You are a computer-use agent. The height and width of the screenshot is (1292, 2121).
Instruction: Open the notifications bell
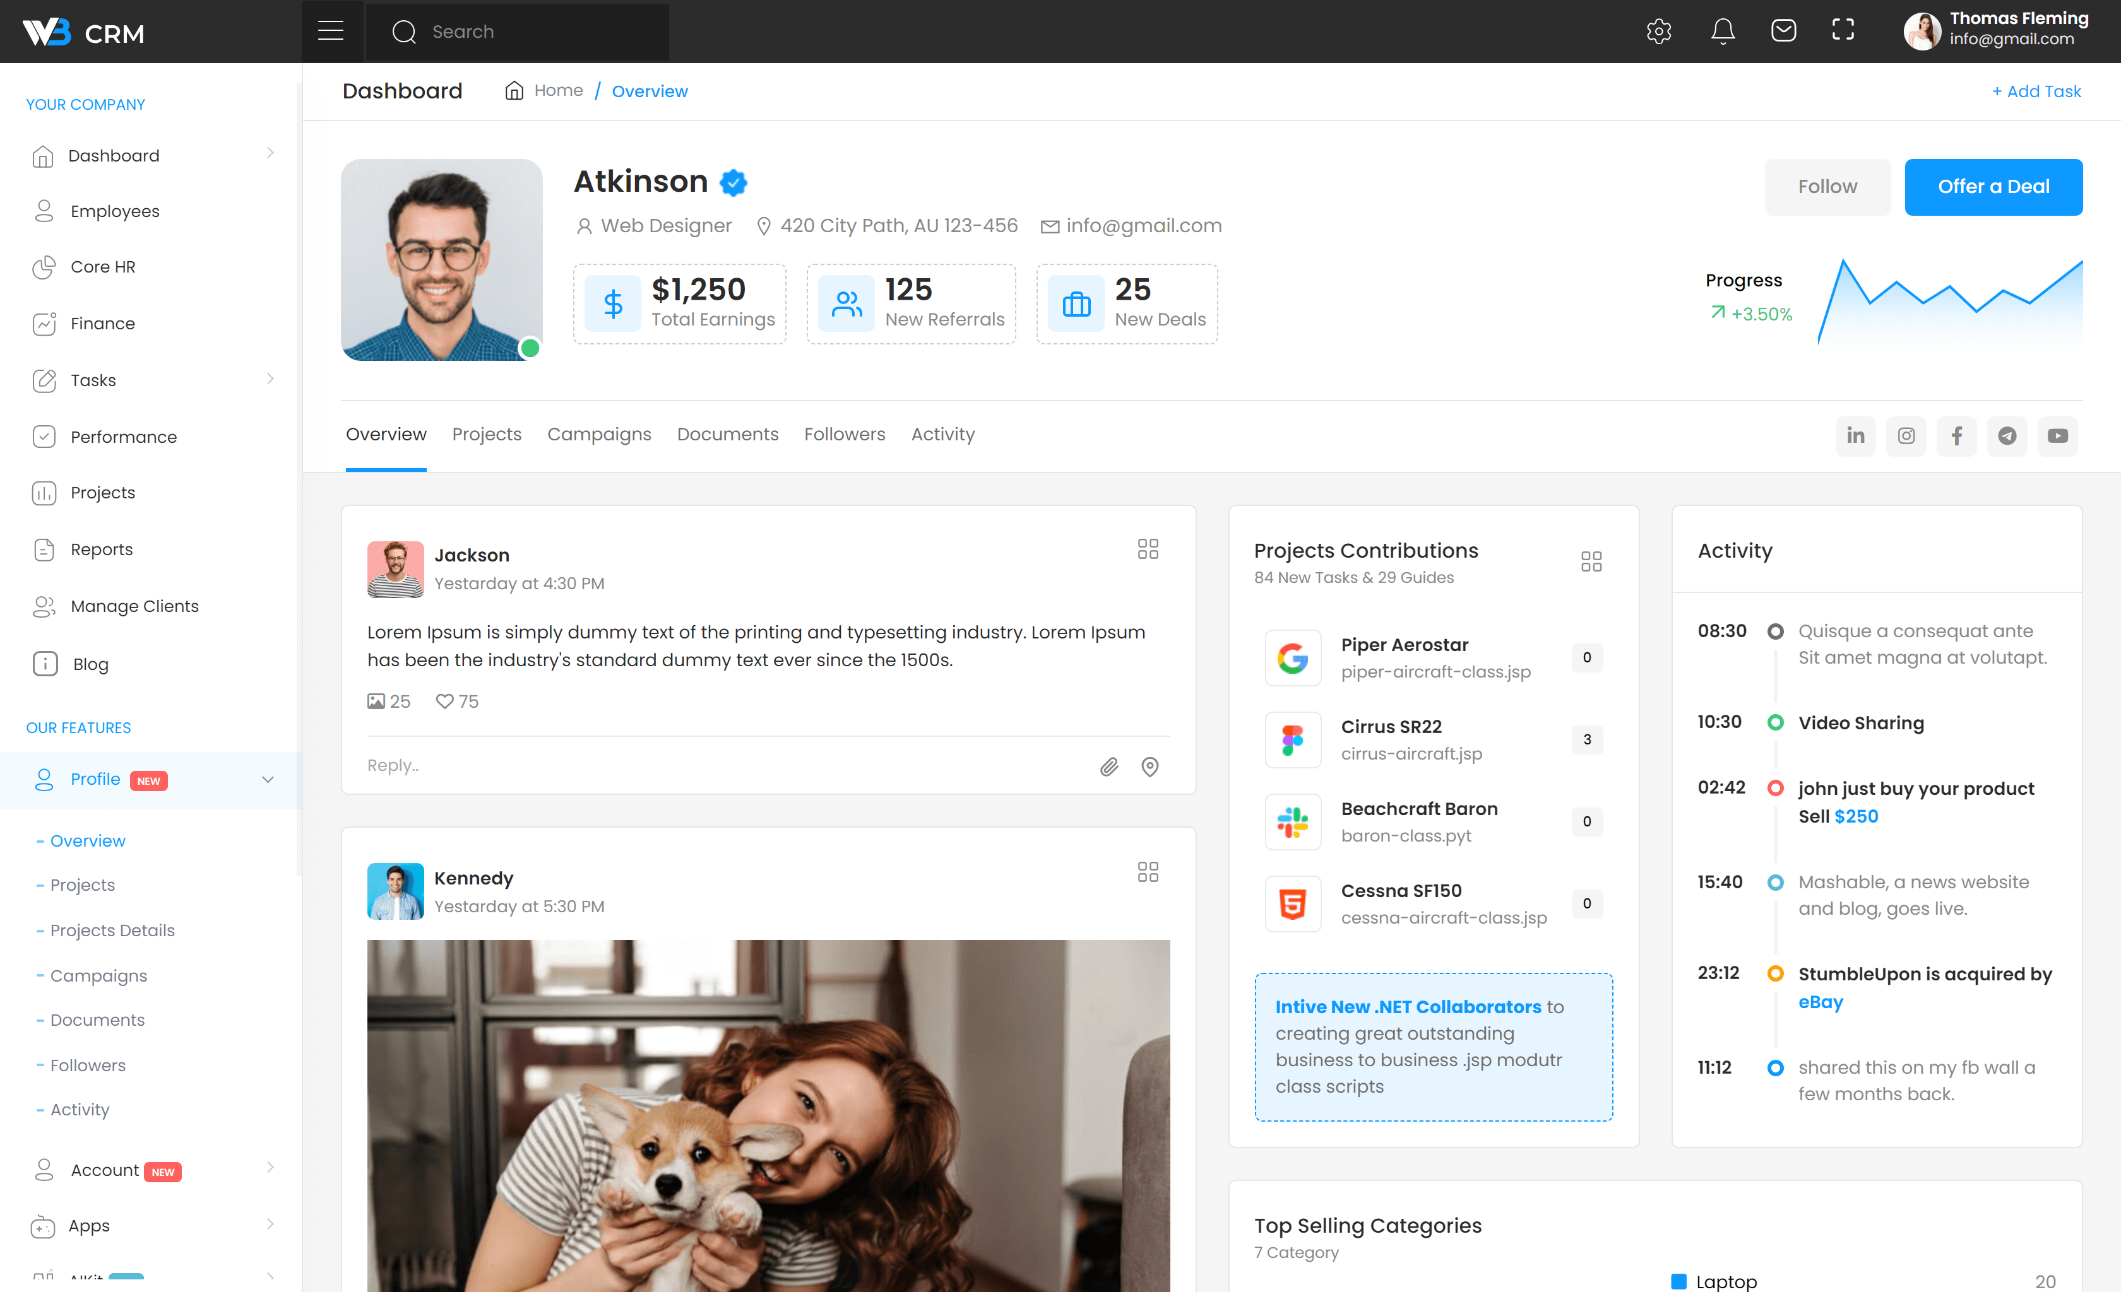[1723, 32]
